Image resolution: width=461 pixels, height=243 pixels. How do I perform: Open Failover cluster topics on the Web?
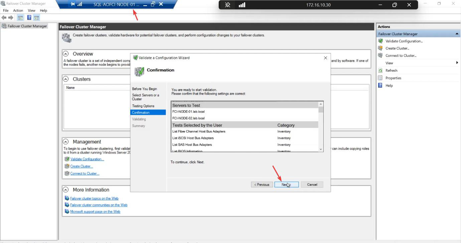tap(94, 198)
